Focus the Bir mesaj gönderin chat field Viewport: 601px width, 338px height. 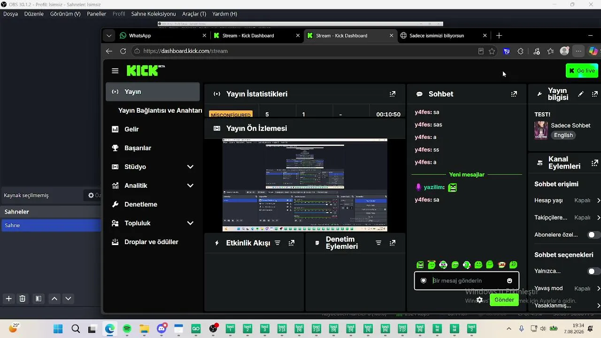tap(467, 281)
